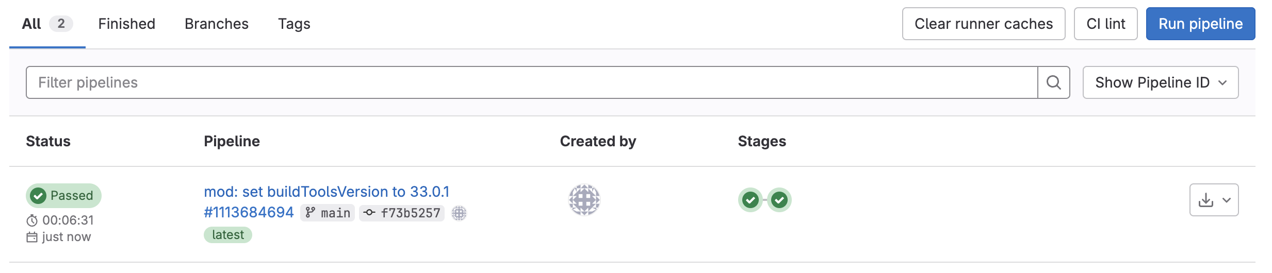Open the Show Pipeline ID dropdown
Viewport: 1272px width, 273px height.
(1161, 82)
